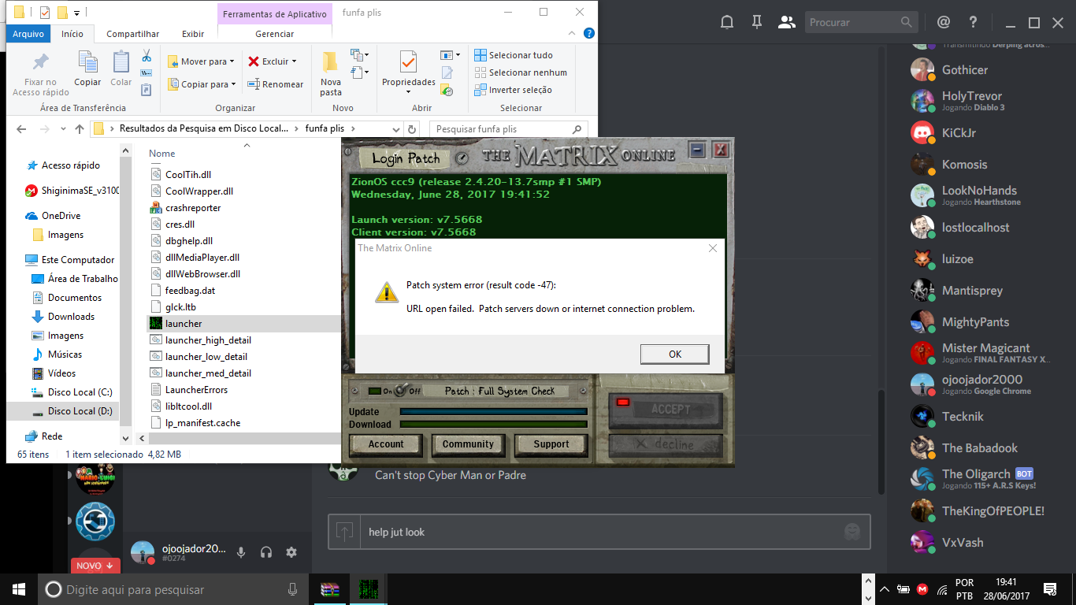This screenshot has width=1076, height=605.
Task: Expand the Mover para dropdown
Action: pyautogui.click(x=203, y=61)
